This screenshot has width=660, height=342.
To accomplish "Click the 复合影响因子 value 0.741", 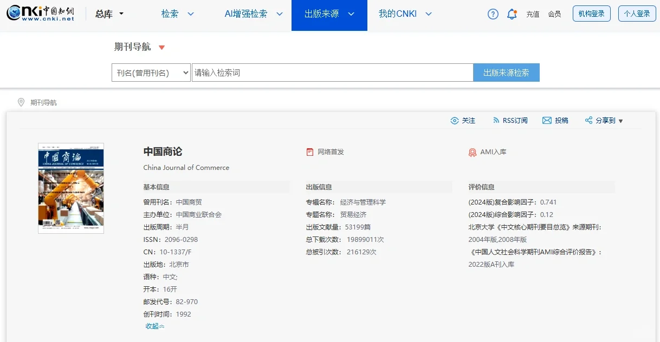I will coord(548,202).
